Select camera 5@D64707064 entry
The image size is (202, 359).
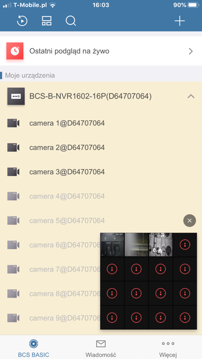pyautogui.click(x=67, y=221)
